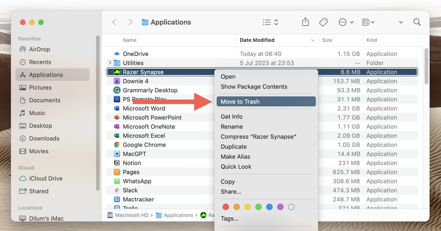The image size is (441, 231).
Task: Open the Finder search icon
Action: pos(417,22)
